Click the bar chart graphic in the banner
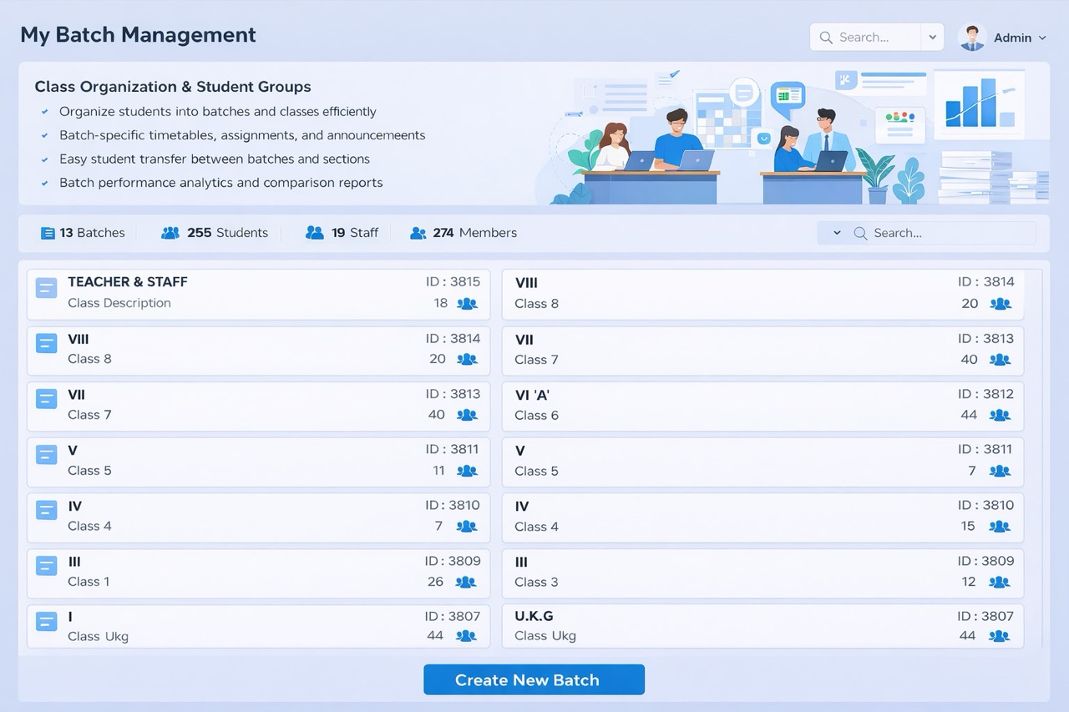 point(979,104)
